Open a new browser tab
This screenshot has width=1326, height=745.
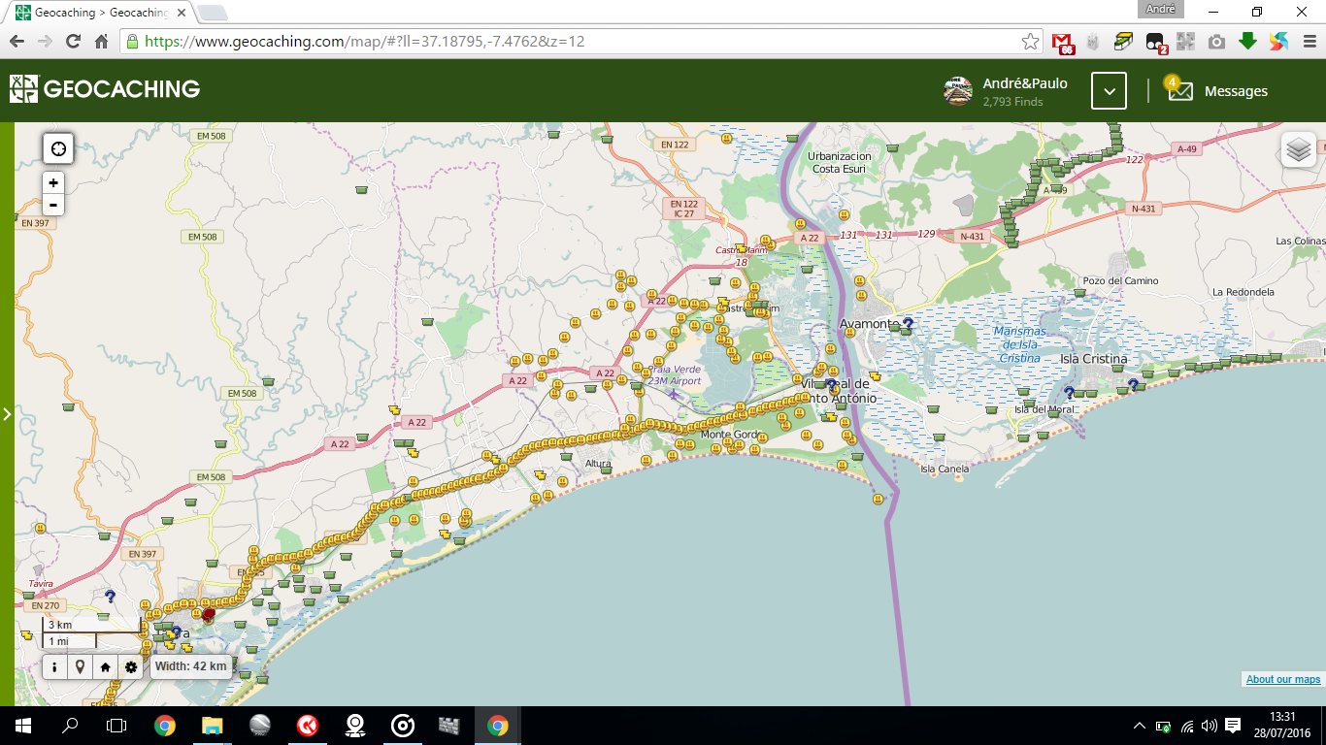click(213, 13)
